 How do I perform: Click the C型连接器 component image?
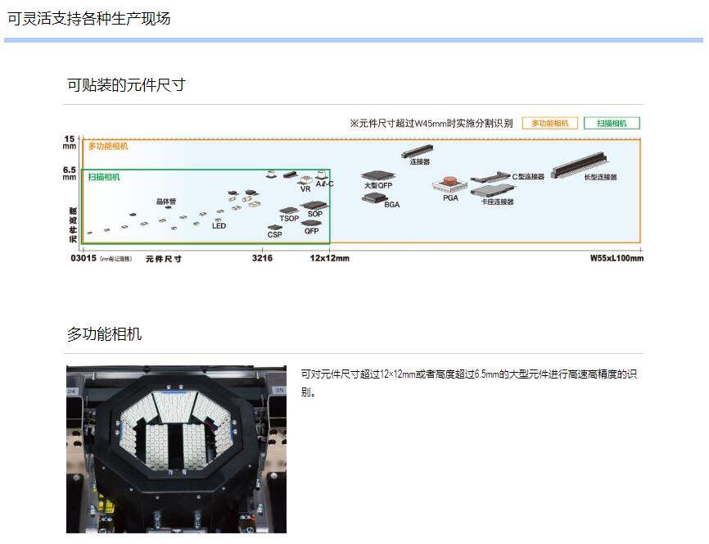pos(491,176)
